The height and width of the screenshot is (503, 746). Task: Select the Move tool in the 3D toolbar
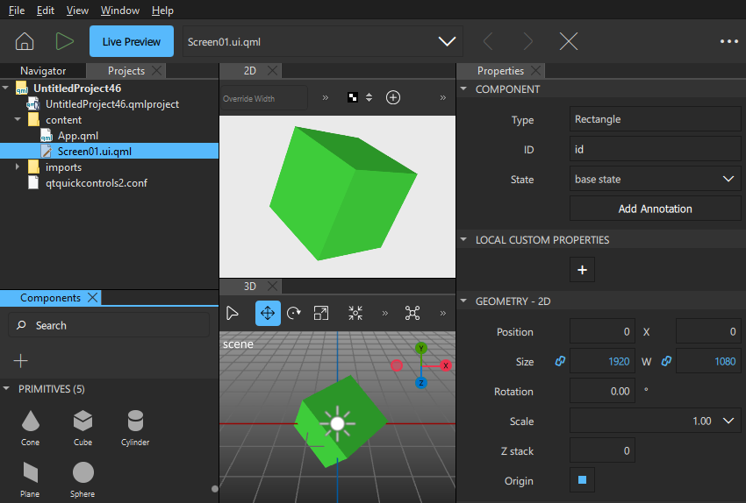268,313
